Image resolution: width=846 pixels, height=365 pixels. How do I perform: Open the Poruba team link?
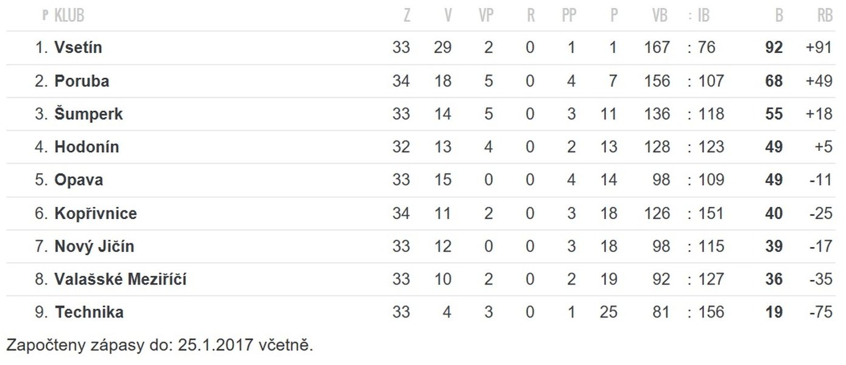pos(82,81)
